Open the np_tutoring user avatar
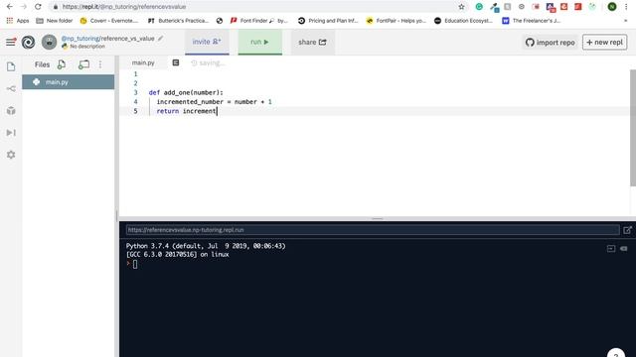Screen dimensions: 636x357 49,42
